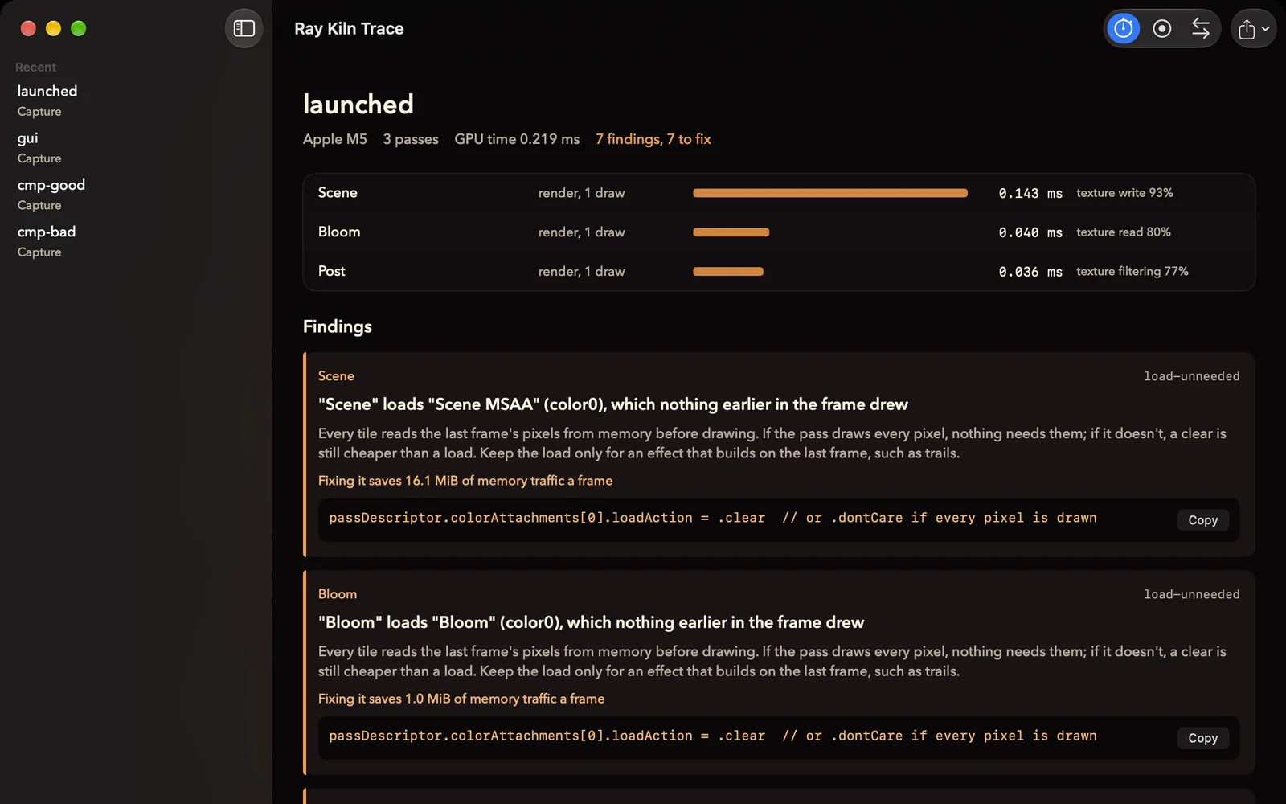Viewport: 1286px width, 804px height.
Task: Click the '3 passes' summary text
Action: (411, 139)
